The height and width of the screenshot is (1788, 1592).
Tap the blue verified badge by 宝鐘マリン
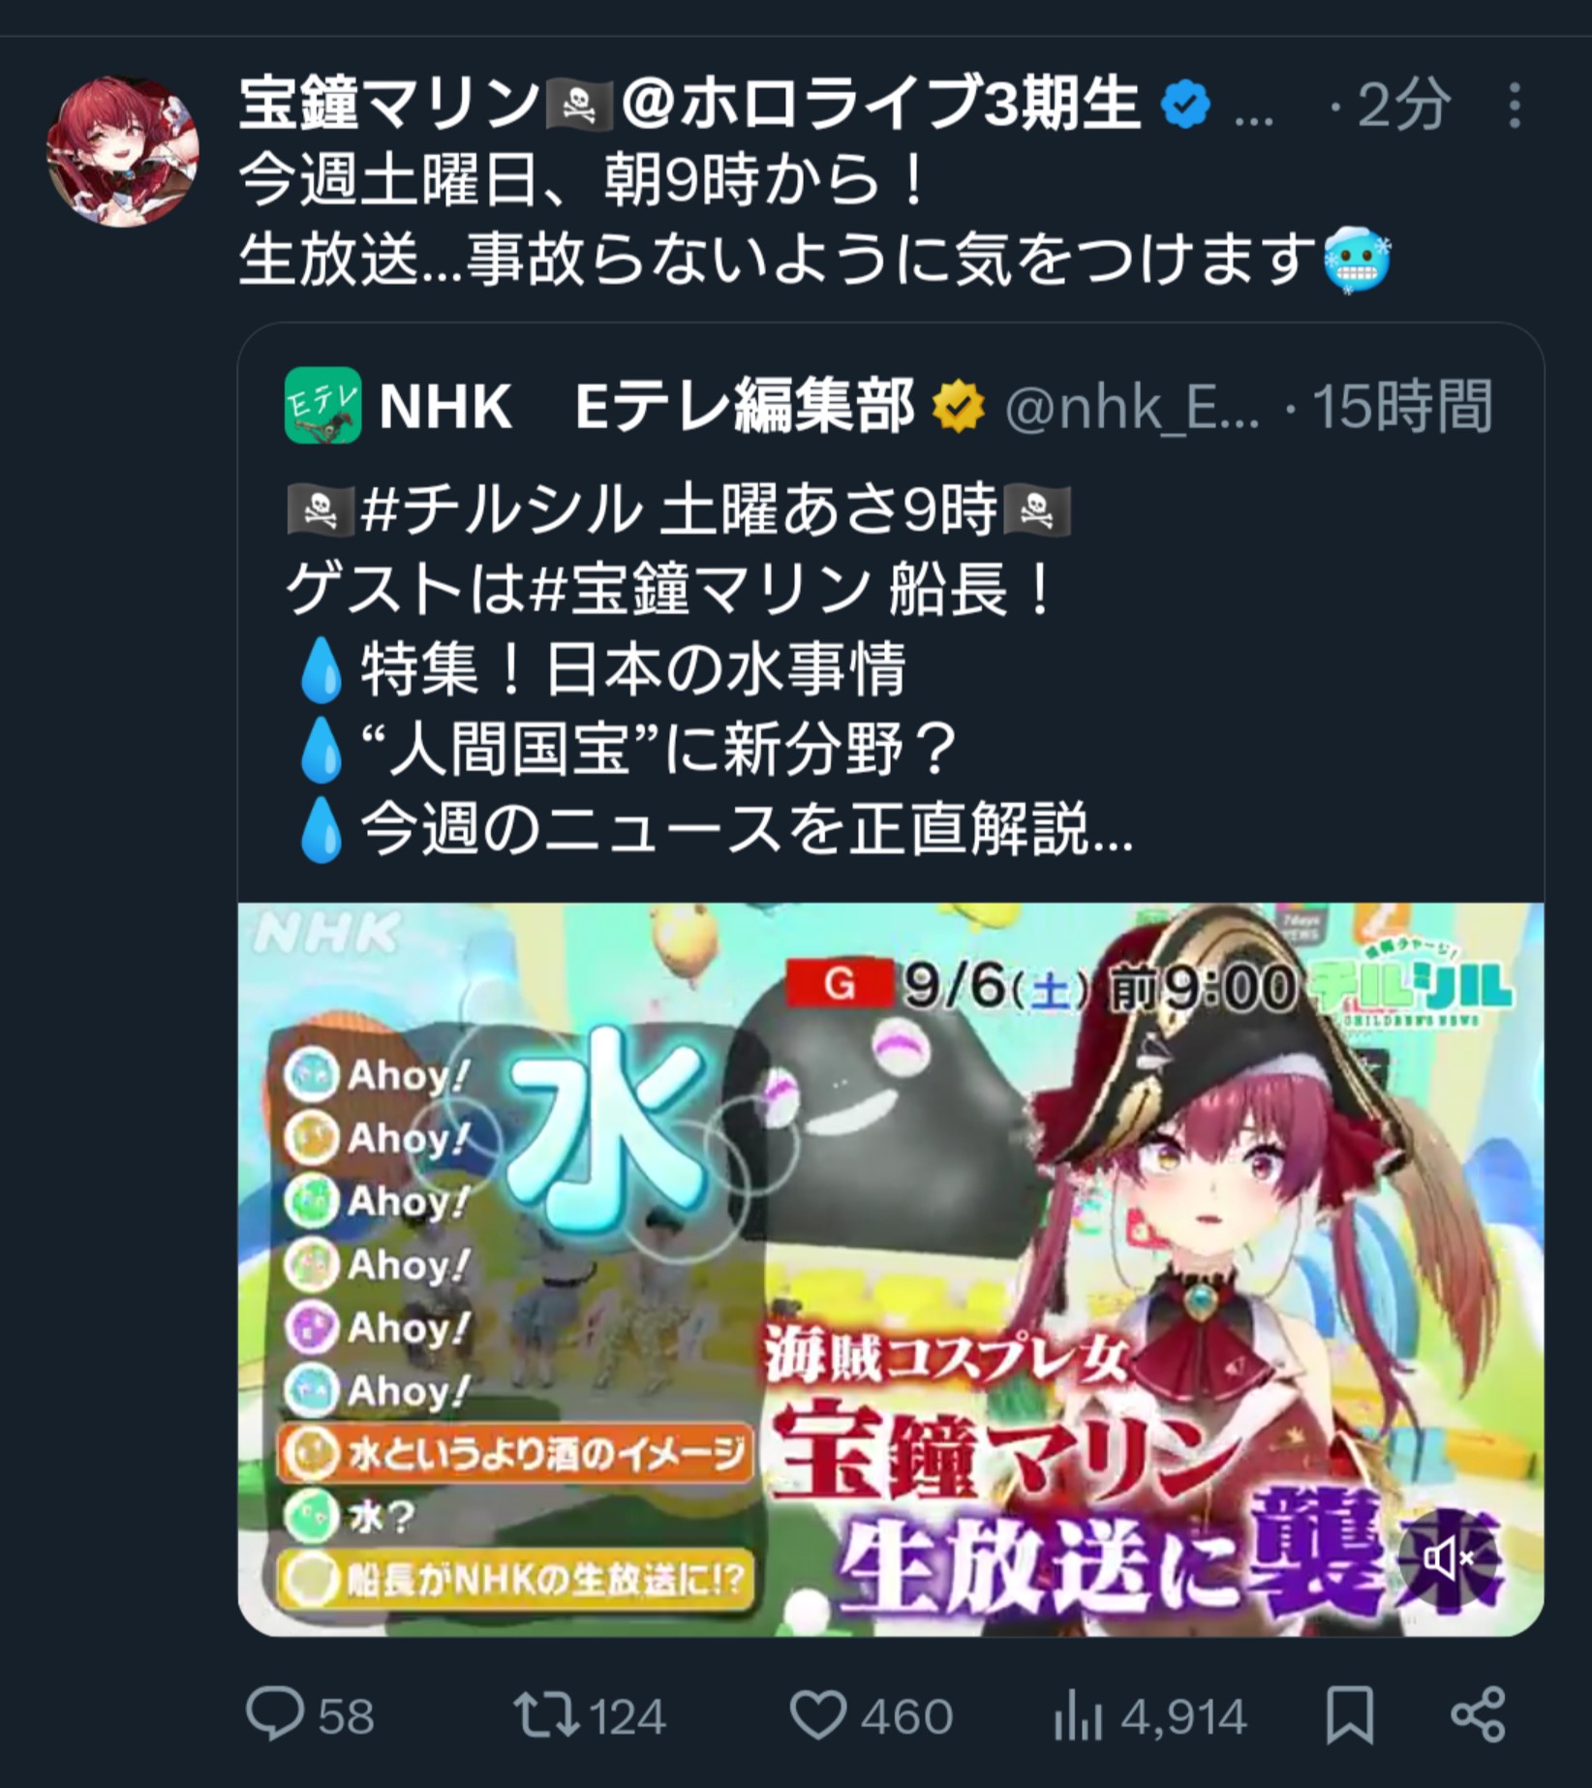click(1185, 105)
